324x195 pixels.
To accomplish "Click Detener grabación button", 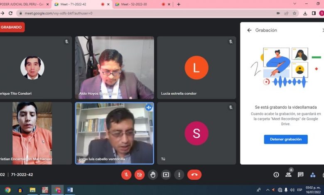I will [286, 139].
